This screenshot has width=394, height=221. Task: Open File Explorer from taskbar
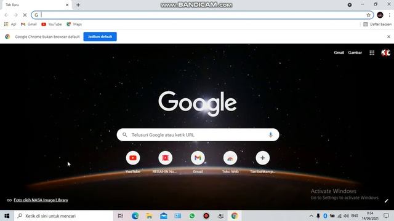coord(149,215)
